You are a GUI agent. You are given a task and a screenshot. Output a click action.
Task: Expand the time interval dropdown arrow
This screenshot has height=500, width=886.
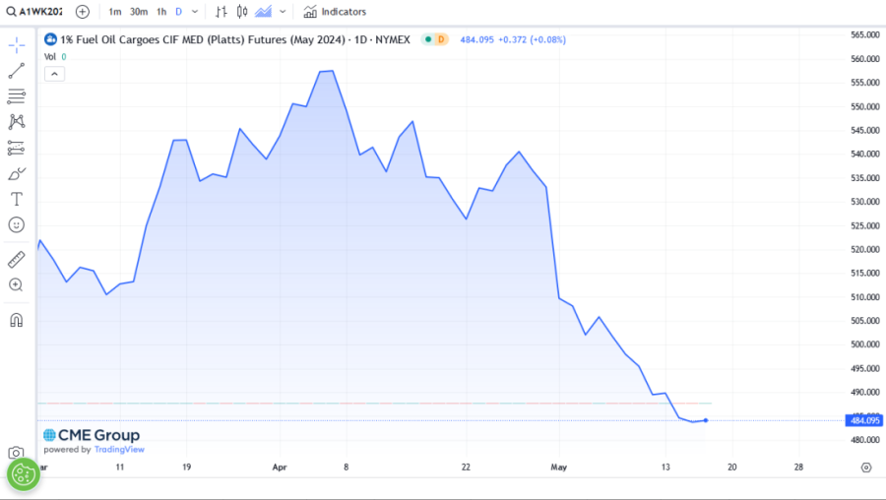pyautogui.click(x=195, y=12)
